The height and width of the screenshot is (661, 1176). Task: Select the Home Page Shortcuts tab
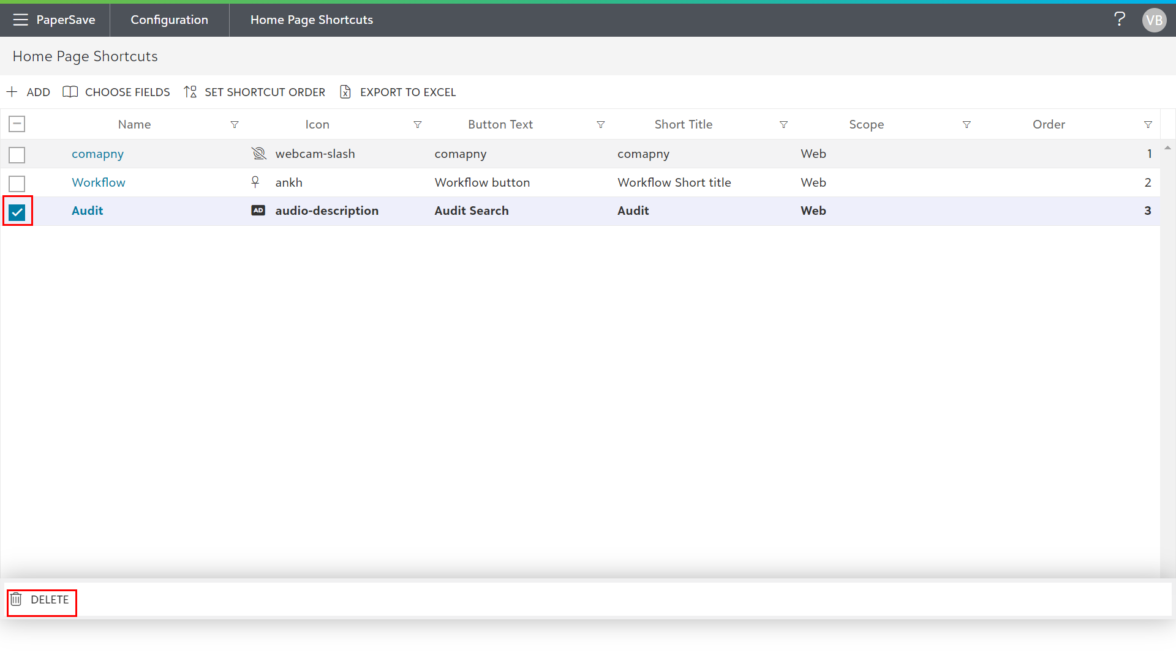pos(311,20)
